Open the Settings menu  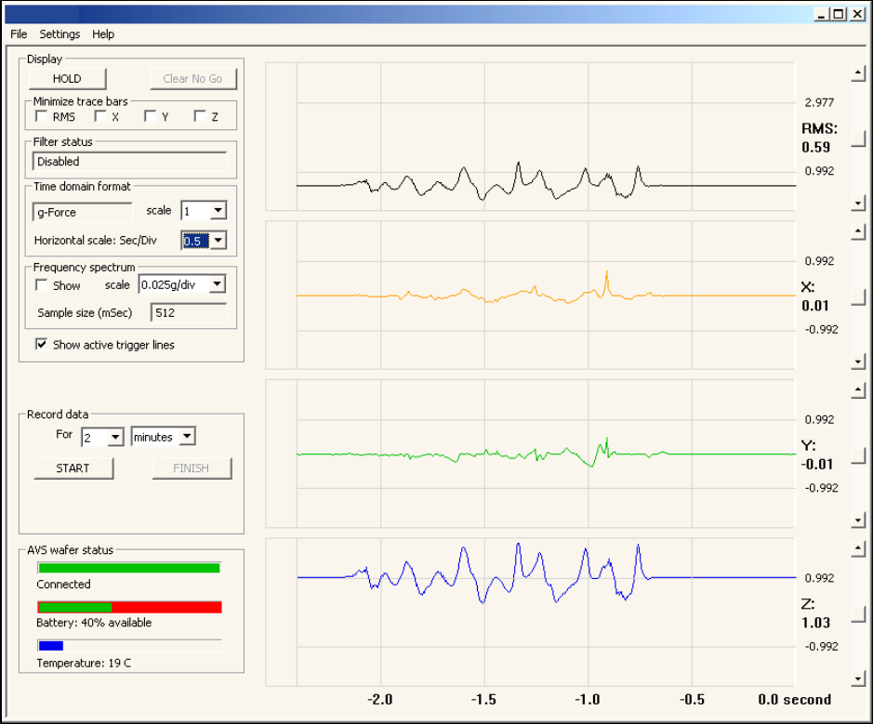pos(60,34)
